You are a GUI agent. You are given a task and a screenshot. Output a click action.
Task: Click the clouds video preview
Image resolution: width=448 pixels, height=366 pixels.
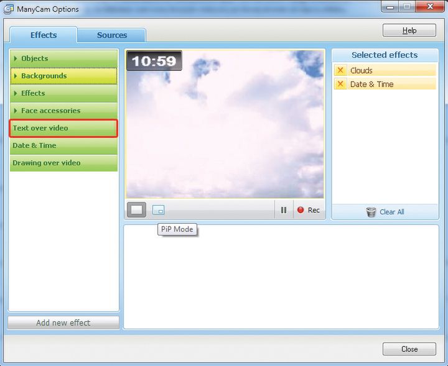point(225,124)
